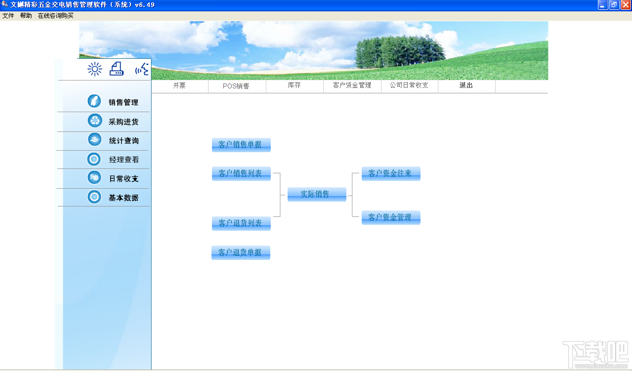
Task: Open the 日常收支 section label
Action: click(124, 179)
